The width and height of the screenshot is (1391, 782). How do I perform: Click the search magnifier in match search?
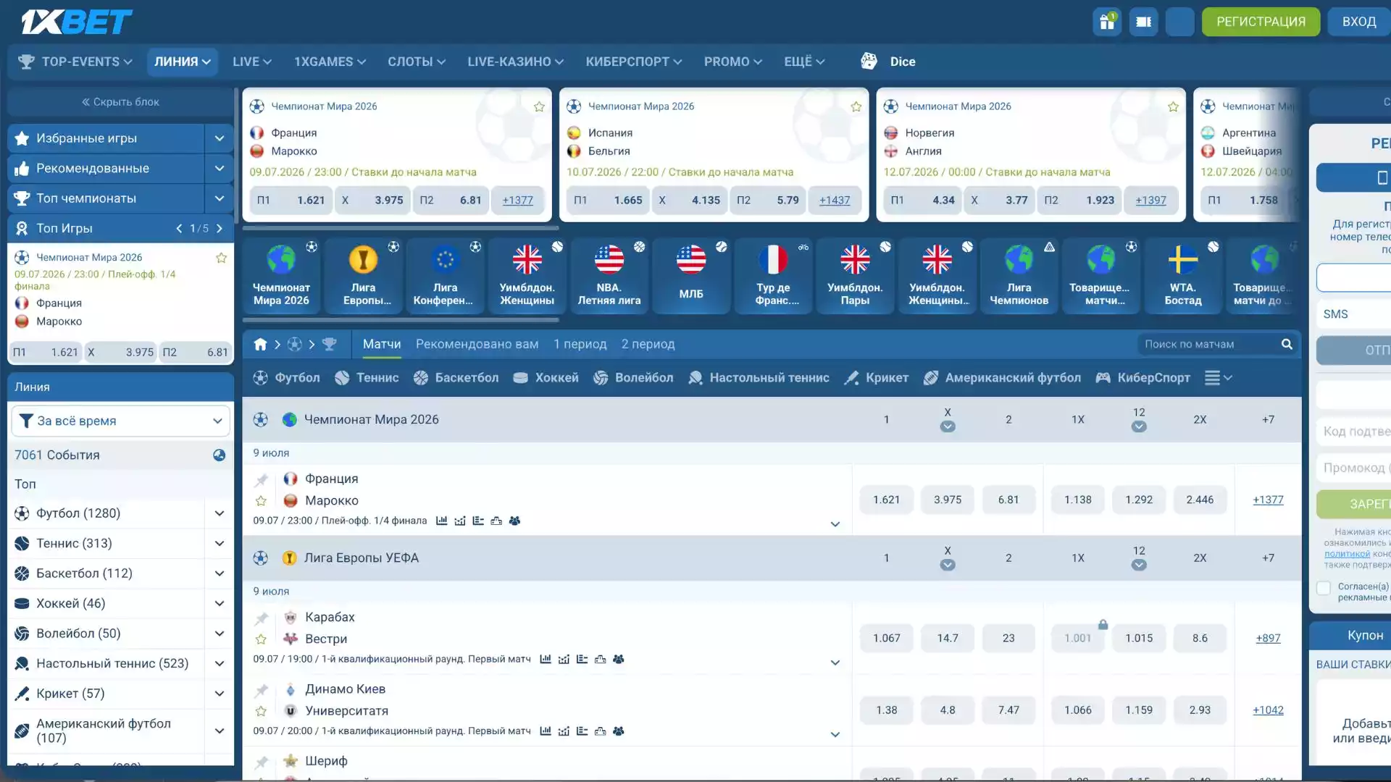[1287, 345]
